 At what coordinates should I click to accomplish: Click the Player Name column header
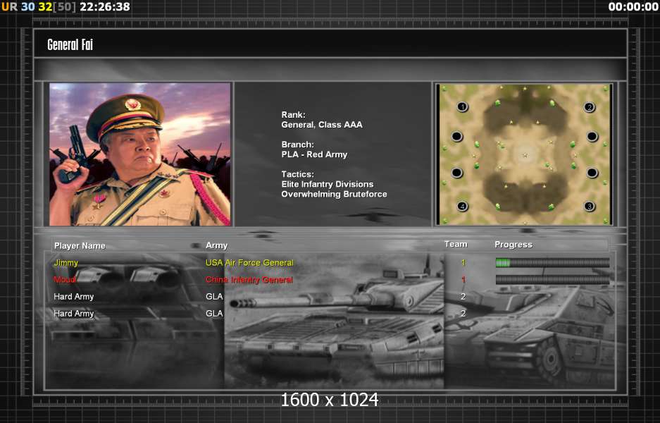point(80,245)
